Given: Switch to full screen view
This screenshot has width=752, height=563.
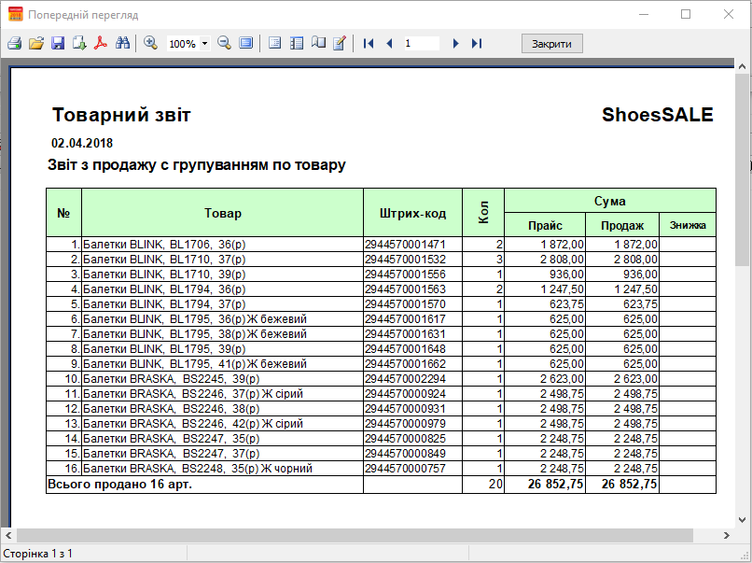Looking at the screenshot, I should pos(245,44).
